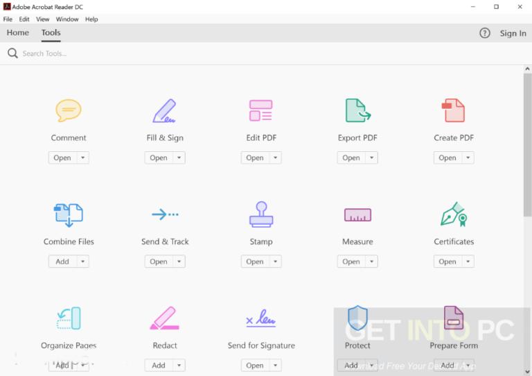Click Open button under Send for Signature
532x376 pixels.
(255, 365)
